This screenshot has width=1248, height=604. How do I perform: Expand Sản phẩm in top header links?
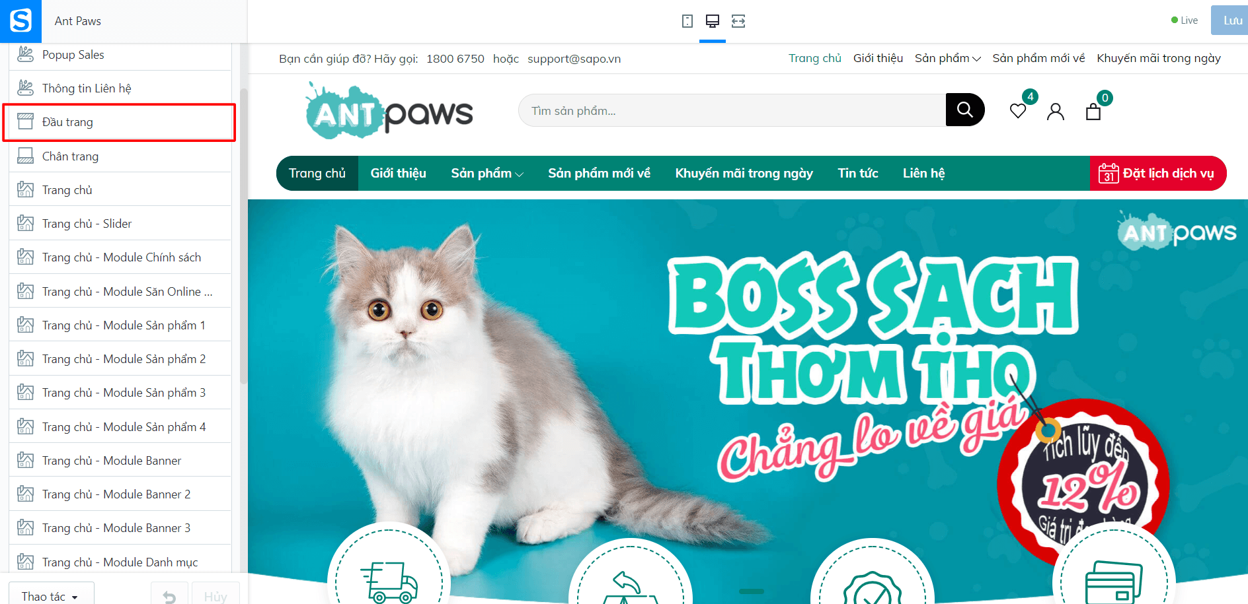pyautogui.click(x=947, y=58)
